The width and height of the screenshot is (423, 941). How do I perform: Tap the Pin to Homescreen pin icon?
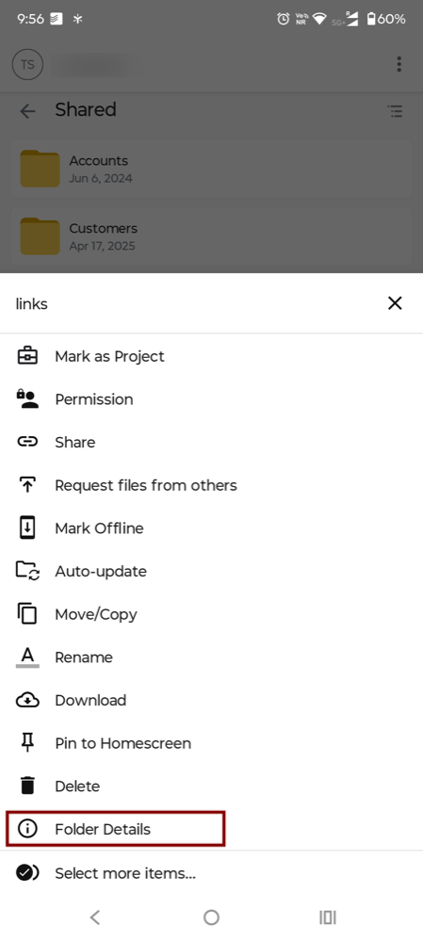click(x=27, y=743)
